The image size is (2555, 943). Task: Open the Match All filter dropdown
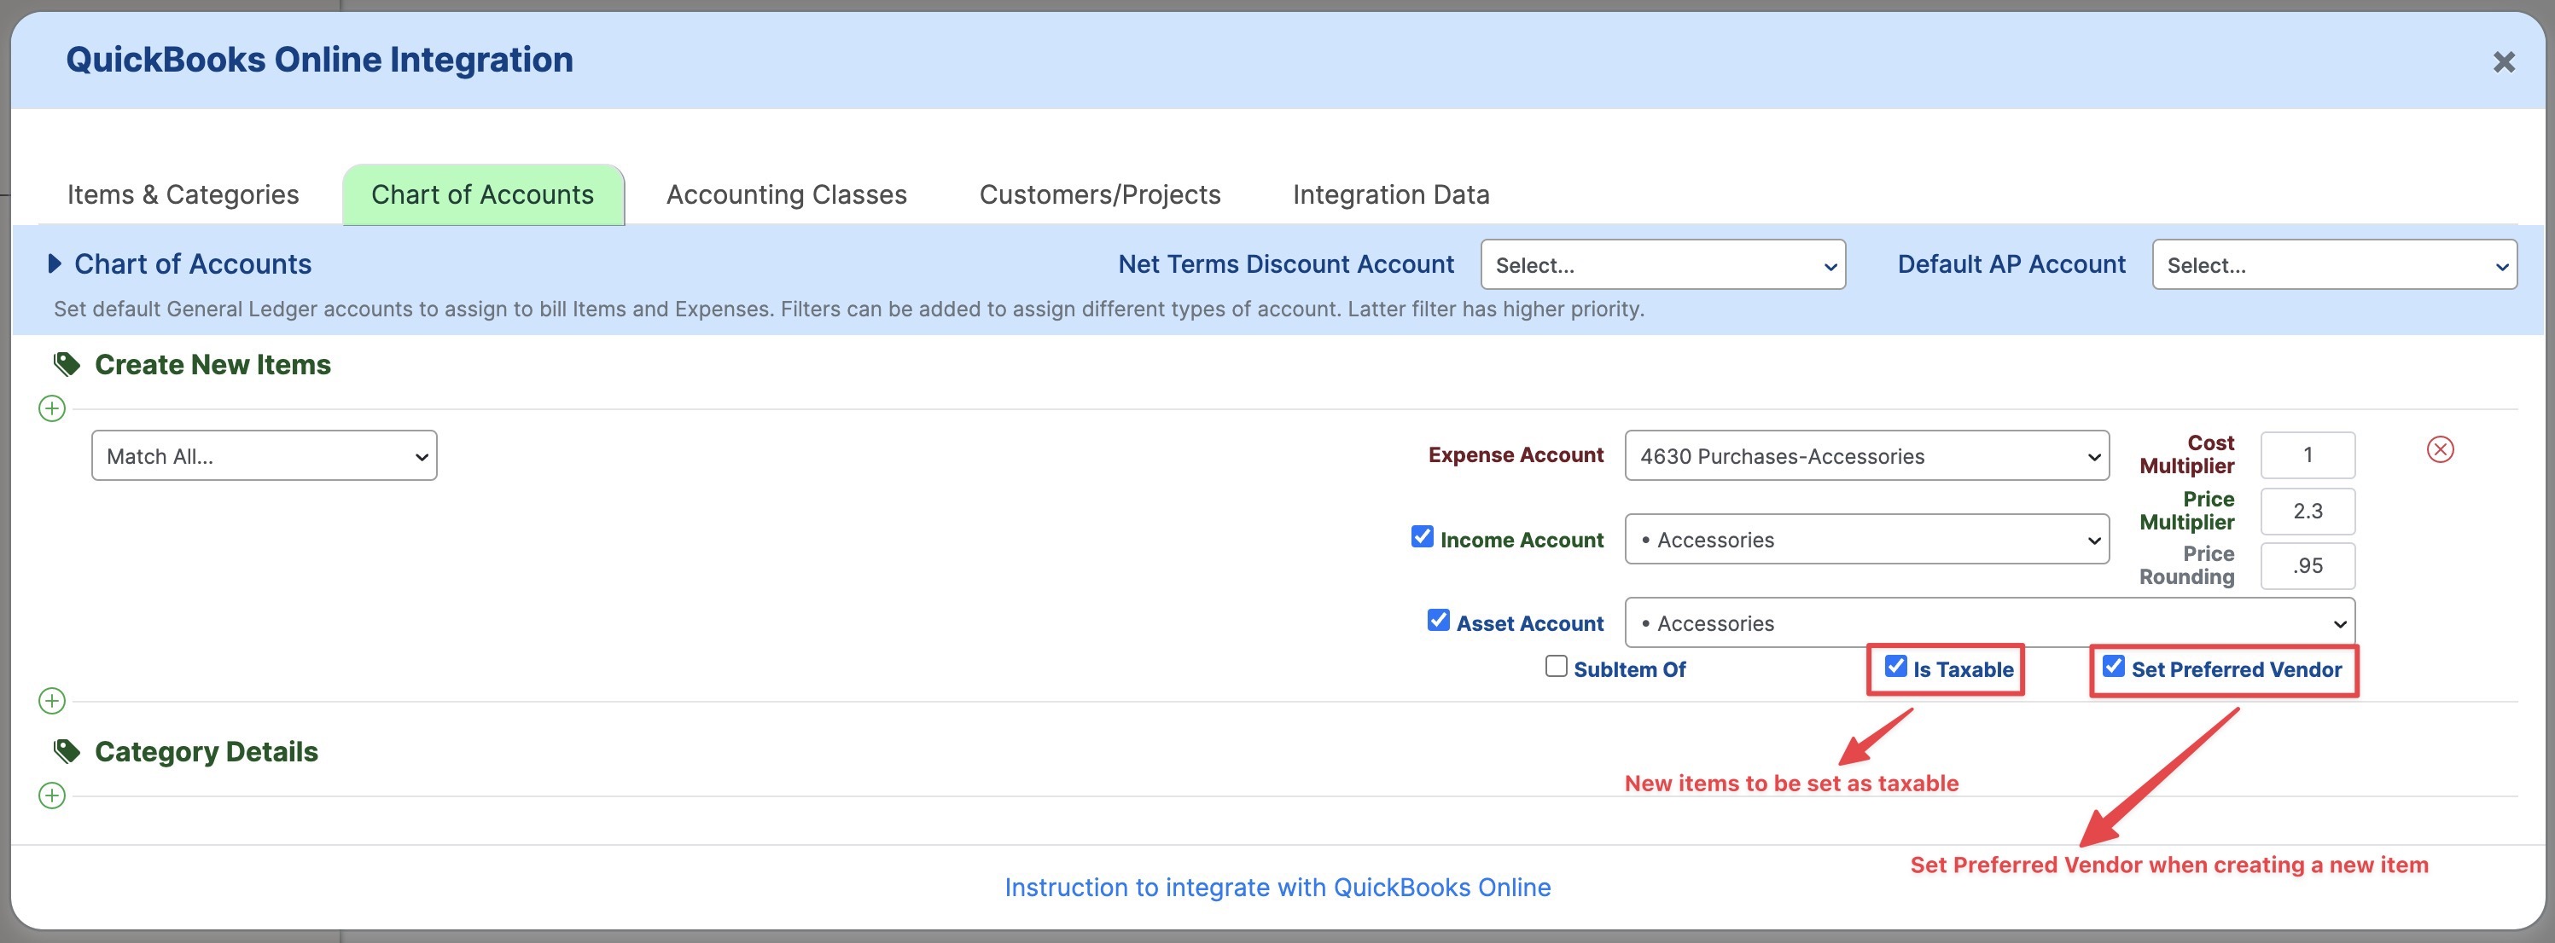(264, 455)
